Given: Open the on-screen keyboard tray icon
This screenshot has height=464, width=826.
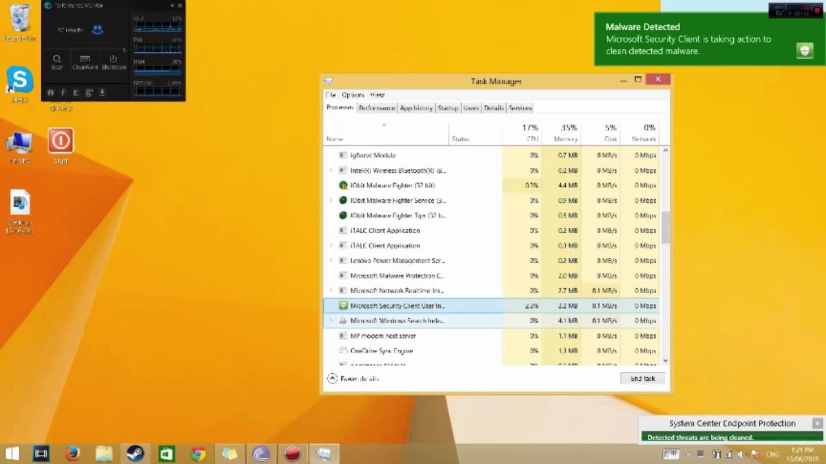Looking at the screenshot, I should coord(671,454).
